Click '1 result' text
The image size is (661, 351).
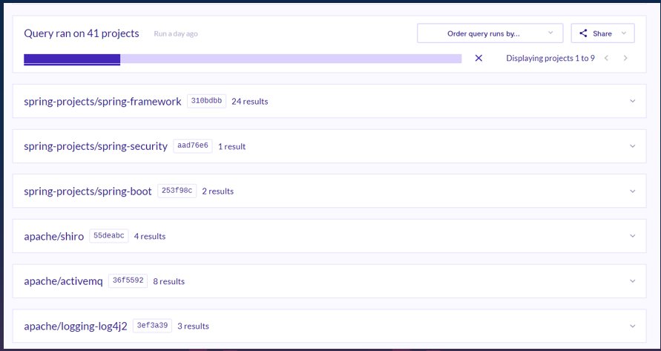point(232,147)
